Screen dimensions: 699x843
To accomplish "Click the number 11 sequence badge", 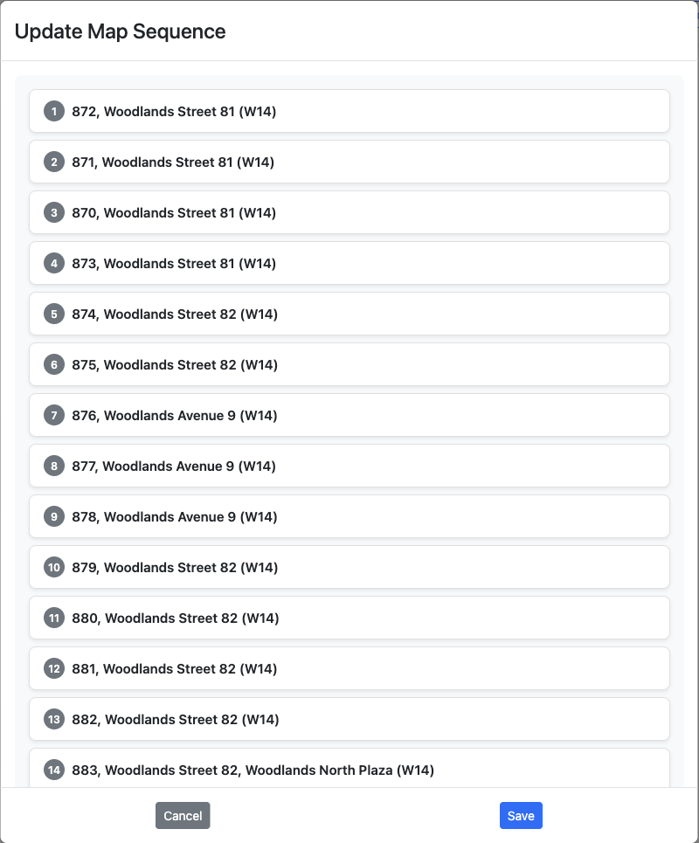I will (54, 618).
